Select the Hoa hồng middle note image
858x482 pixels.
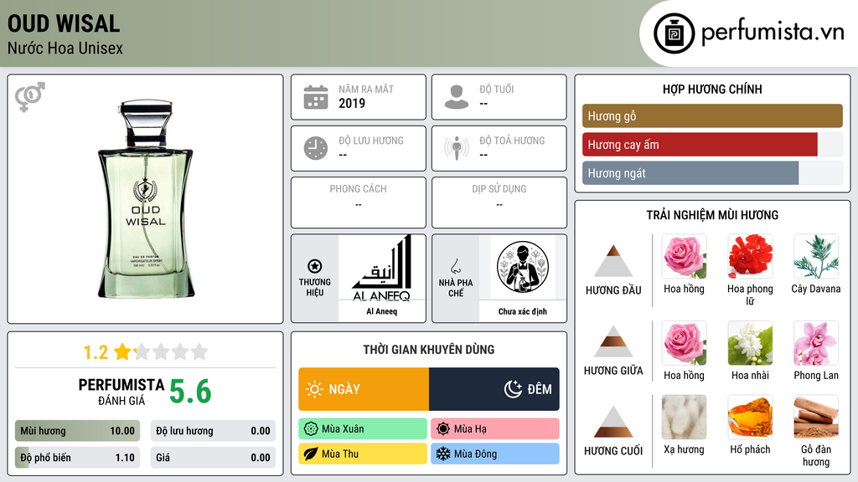[x=684, y=343]
